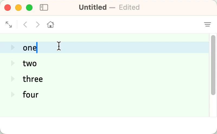This screenshot has width=217, height=134.
Task: Go back with the left chevron
Action: click(25, 25)
